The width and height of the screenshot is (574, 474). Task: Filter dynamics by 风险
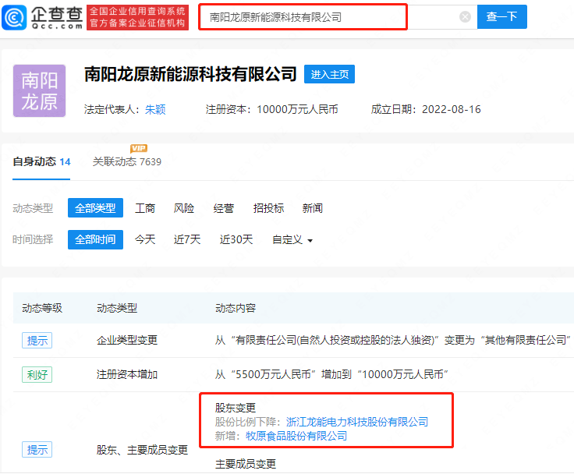click(x=184, y=208)
